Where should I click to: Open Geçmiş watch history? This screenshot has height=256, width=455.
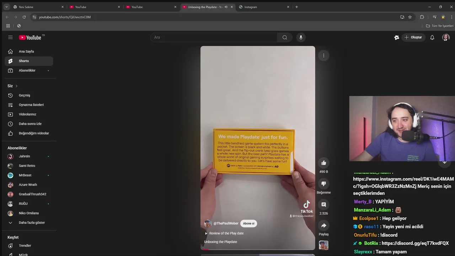(29, 95)
